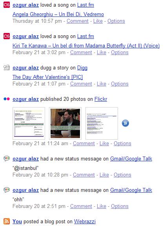Show more Flickr photos with the blue arrow

(125, 123)
